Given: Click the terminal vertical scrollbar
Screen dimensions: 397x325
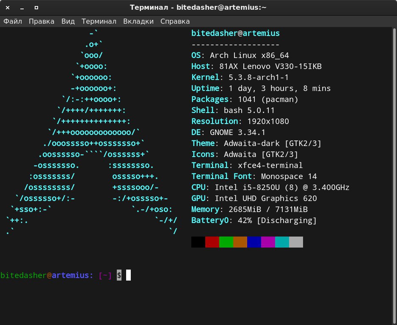Looking at the screenshot, I should coord(394,176).
